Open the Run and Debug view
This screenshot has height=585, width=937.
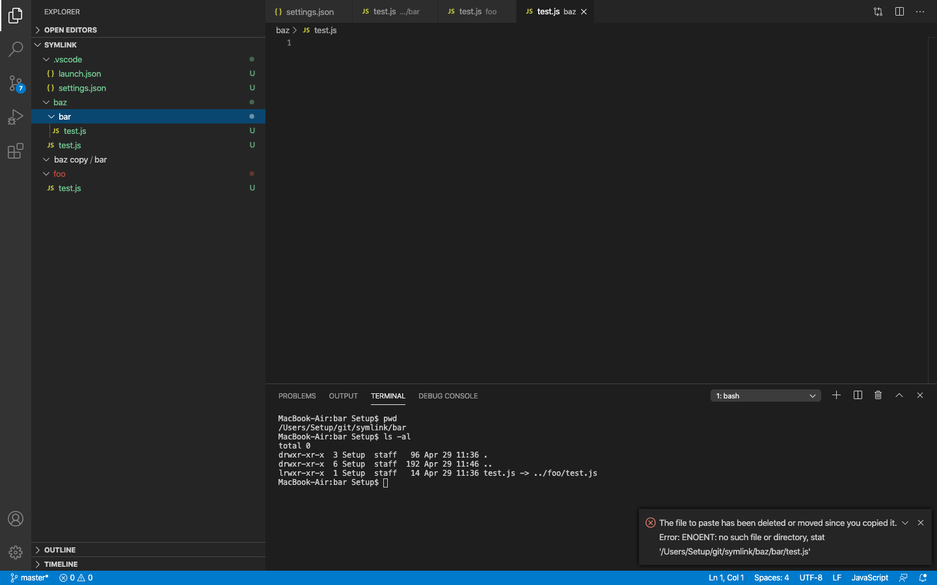click(16, 117)
